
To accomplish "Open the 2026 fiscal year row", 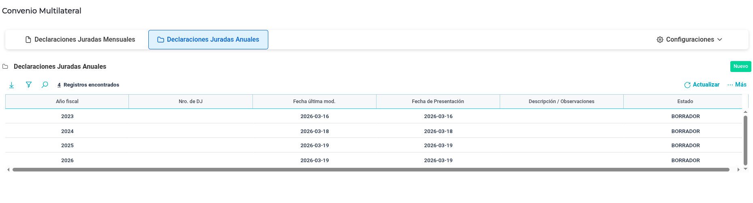I will point(67,161).
